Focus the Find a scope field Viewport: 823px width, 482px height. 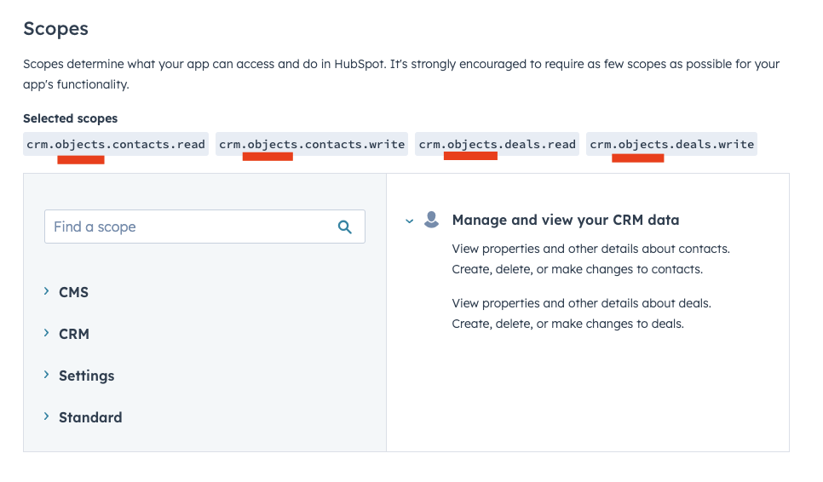click(x=204, y=227)
